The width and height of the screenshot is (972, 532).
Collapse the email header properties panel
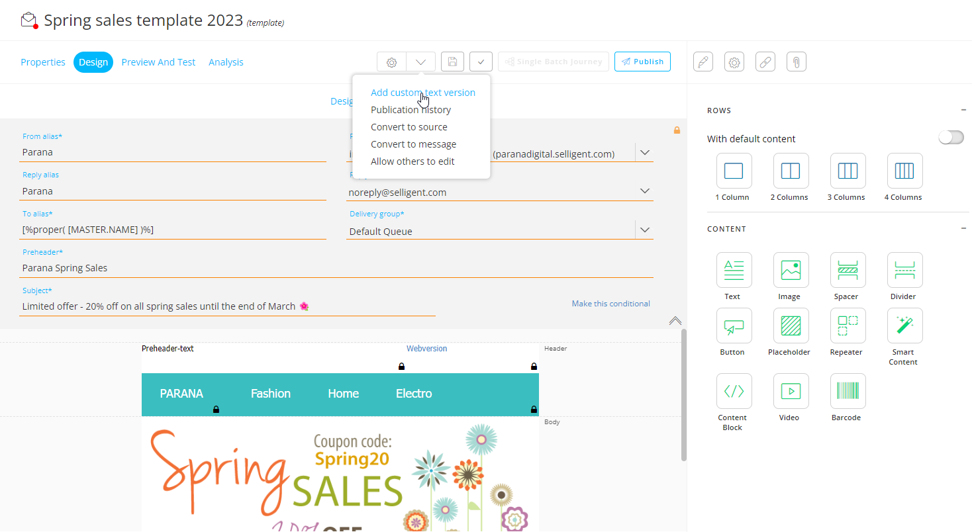[675, 321]
